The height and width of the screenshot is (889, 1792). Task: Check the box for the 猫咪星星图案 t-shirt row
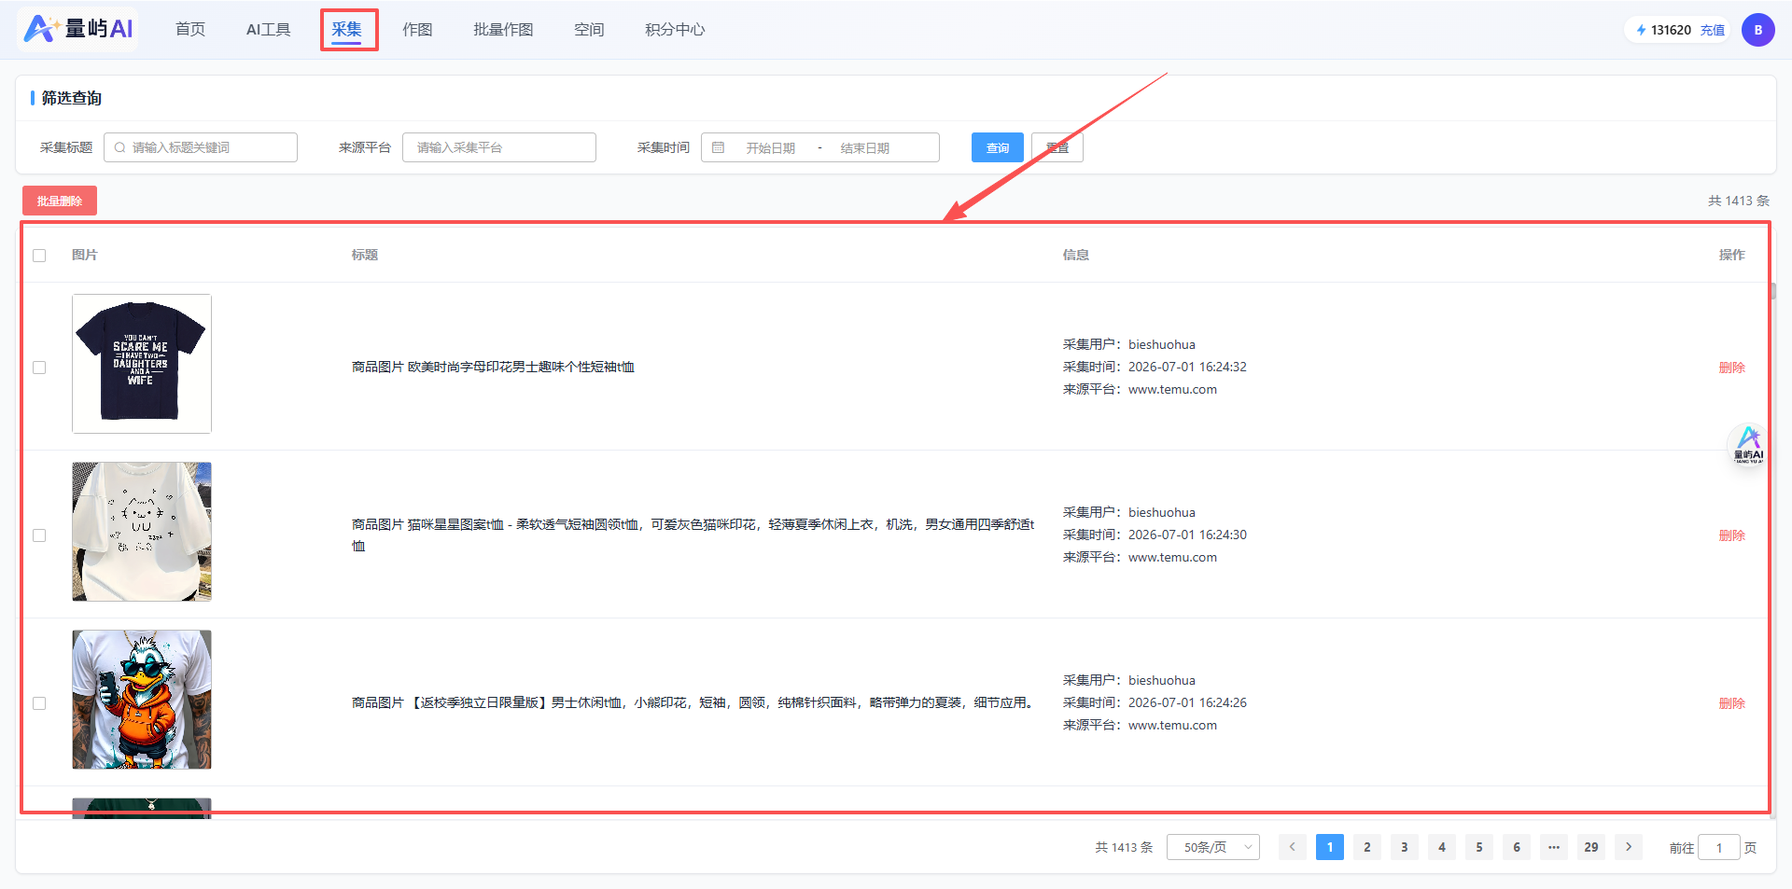tap(39, 535)
